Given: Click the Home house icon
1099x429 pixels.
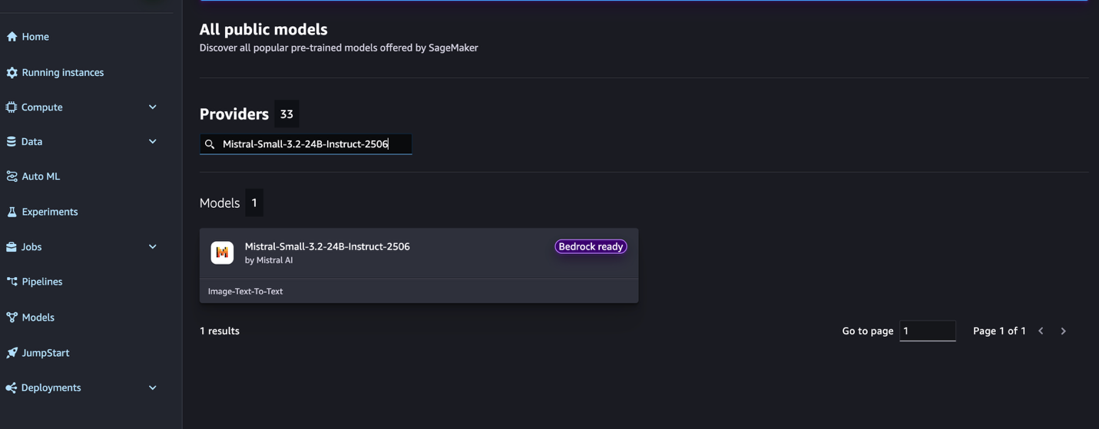Looking at the screenshot, I should pyautogui.click(x=12, y=37).
